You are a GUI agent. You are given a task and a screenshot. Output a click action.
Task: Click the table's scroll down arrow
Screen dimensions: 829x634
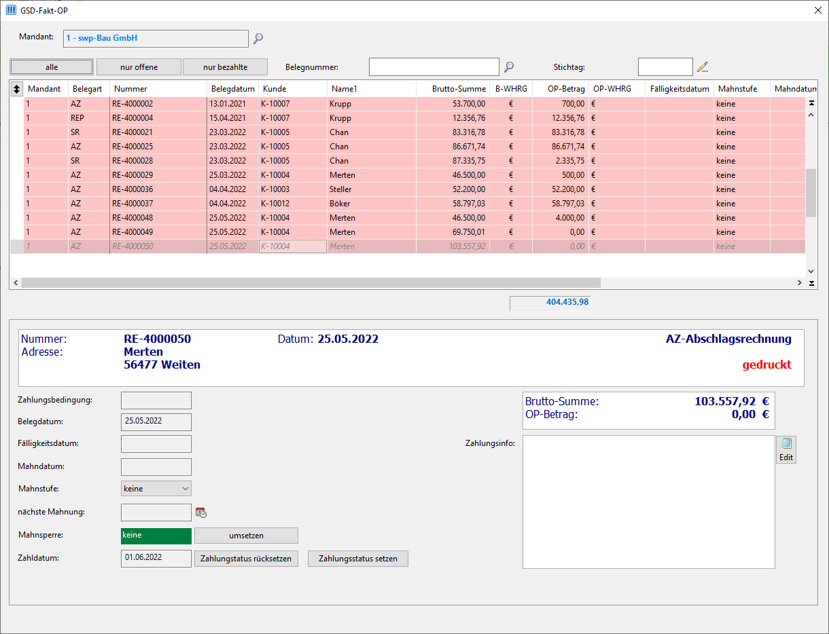click(x=811, y=271)
